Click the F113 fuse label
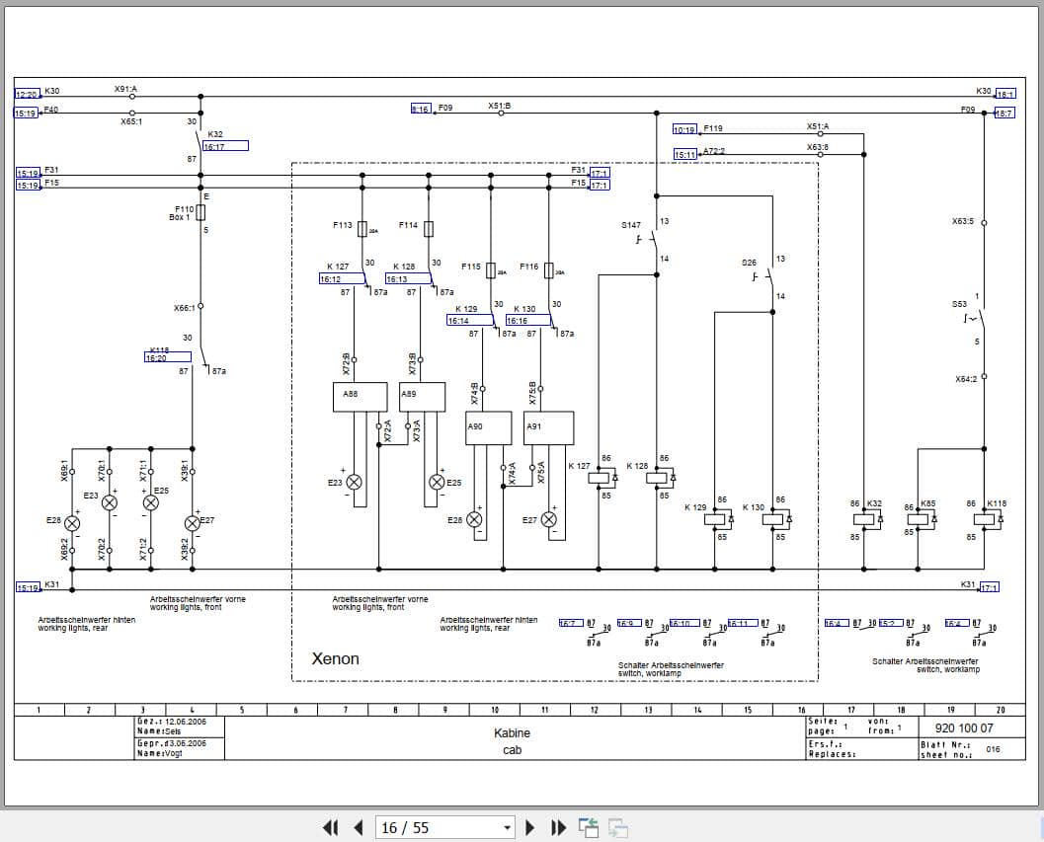This screenshot has height=842, width=1044. tap(342, 225)
